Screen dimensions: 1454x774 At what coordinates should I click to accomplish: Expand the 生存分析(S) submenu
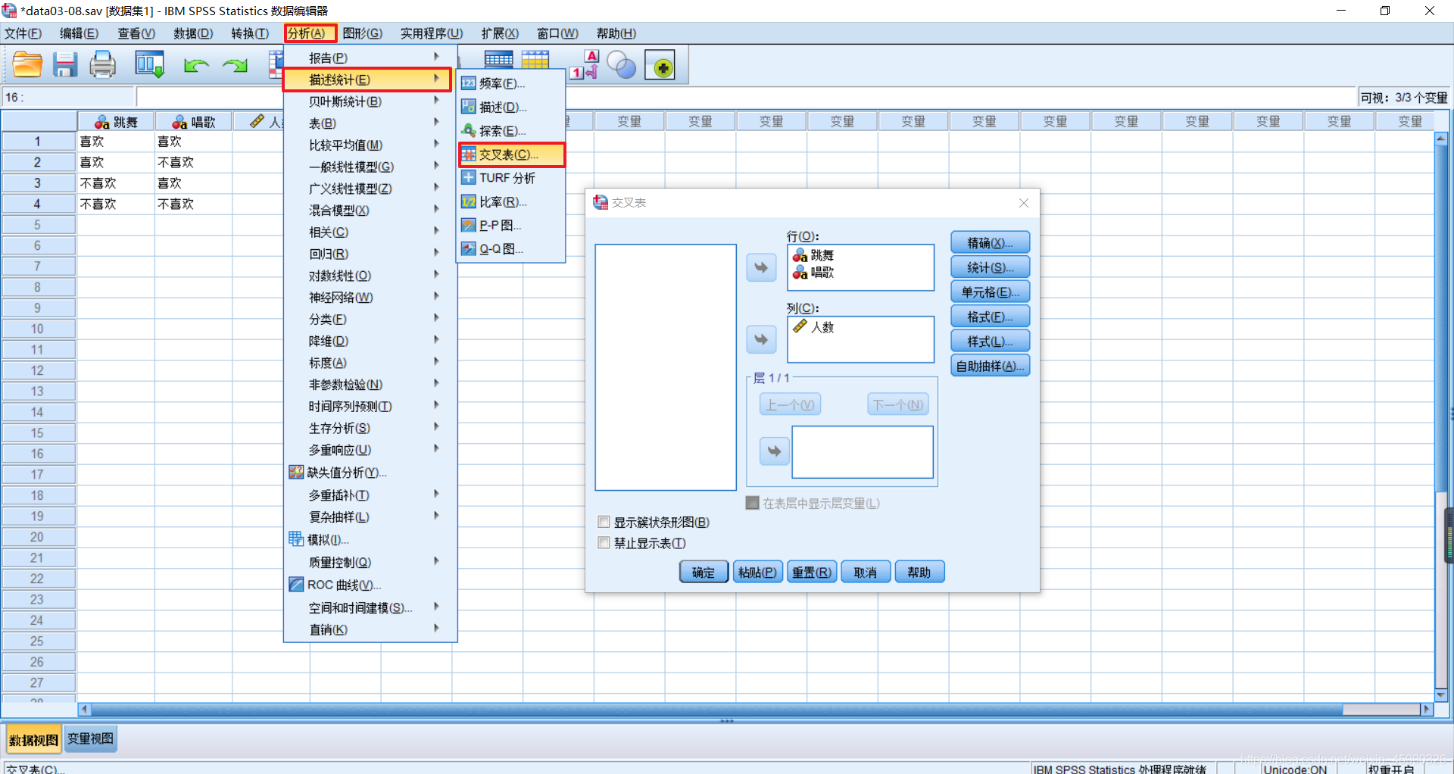pyautogui.click(x=370, y=428)
